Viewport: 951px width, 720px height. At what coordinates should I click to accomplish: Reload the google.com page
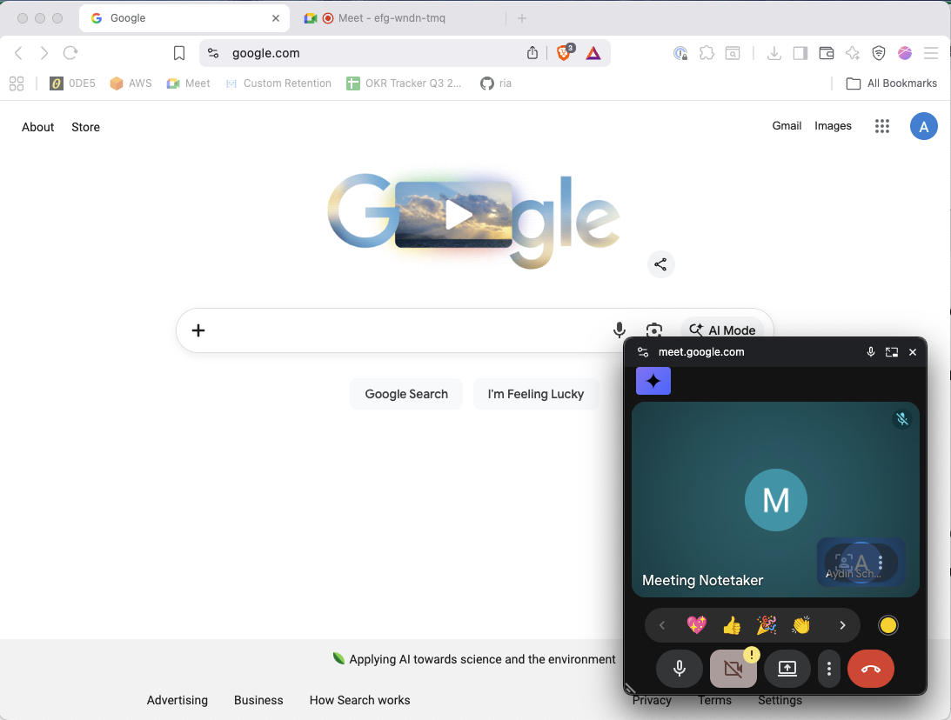[70, 53]
